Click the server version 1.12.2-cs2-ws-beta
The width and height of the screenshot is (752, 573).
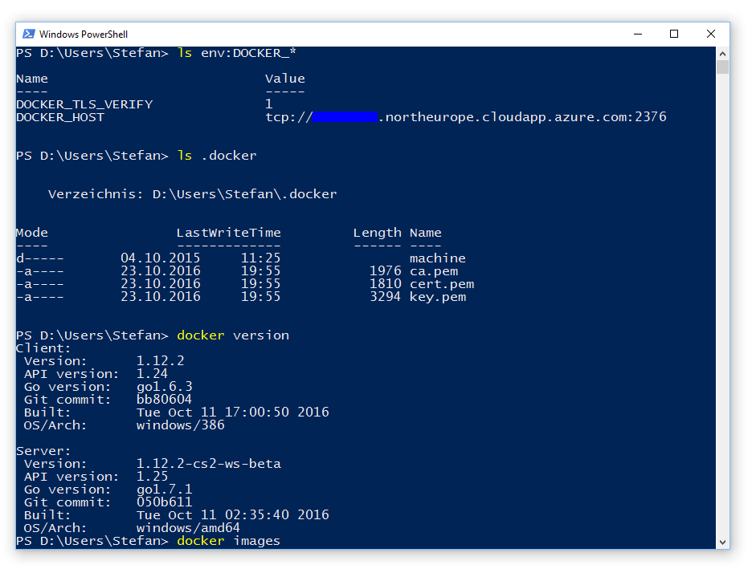coord(209,464)
